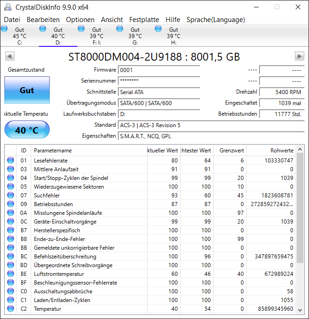Click raw value 347897659475 for Befehlszeitüberschreitung
Image resolution: width=309 pixels, height=319 pixels.
coord(274,256)
